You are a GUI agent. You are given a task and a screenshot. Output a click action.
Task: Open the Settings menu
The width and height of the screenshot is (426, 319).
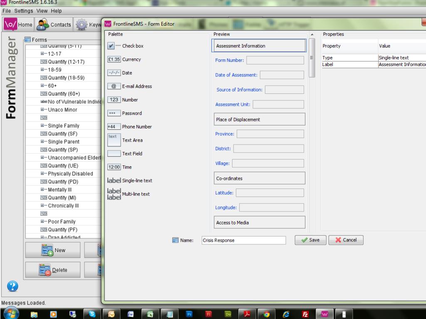[x=24, y=11]
